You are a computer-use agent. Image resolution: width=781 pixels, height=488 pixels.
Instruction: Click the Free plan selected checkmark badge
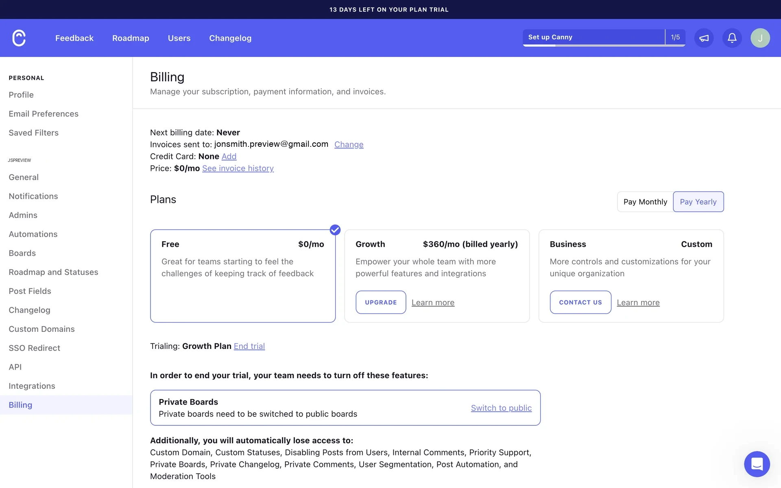335,230
